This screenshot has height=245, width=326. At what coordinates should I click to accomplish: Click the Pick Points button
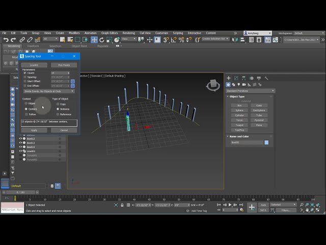[64, 65]
